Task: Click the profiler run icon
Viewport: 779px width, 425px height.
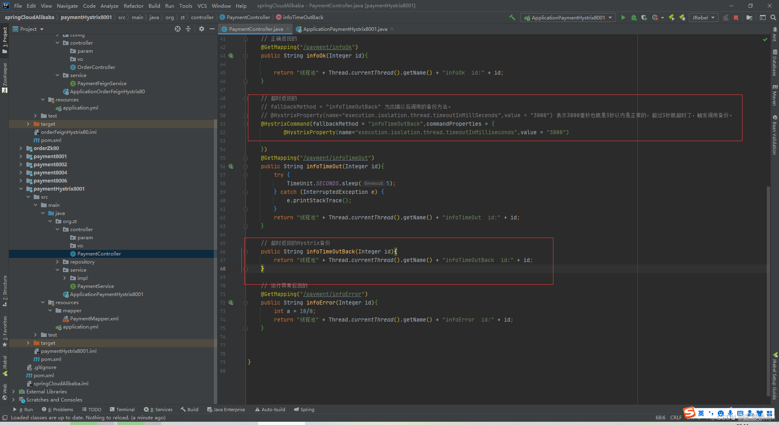Action: pos(655,17)
